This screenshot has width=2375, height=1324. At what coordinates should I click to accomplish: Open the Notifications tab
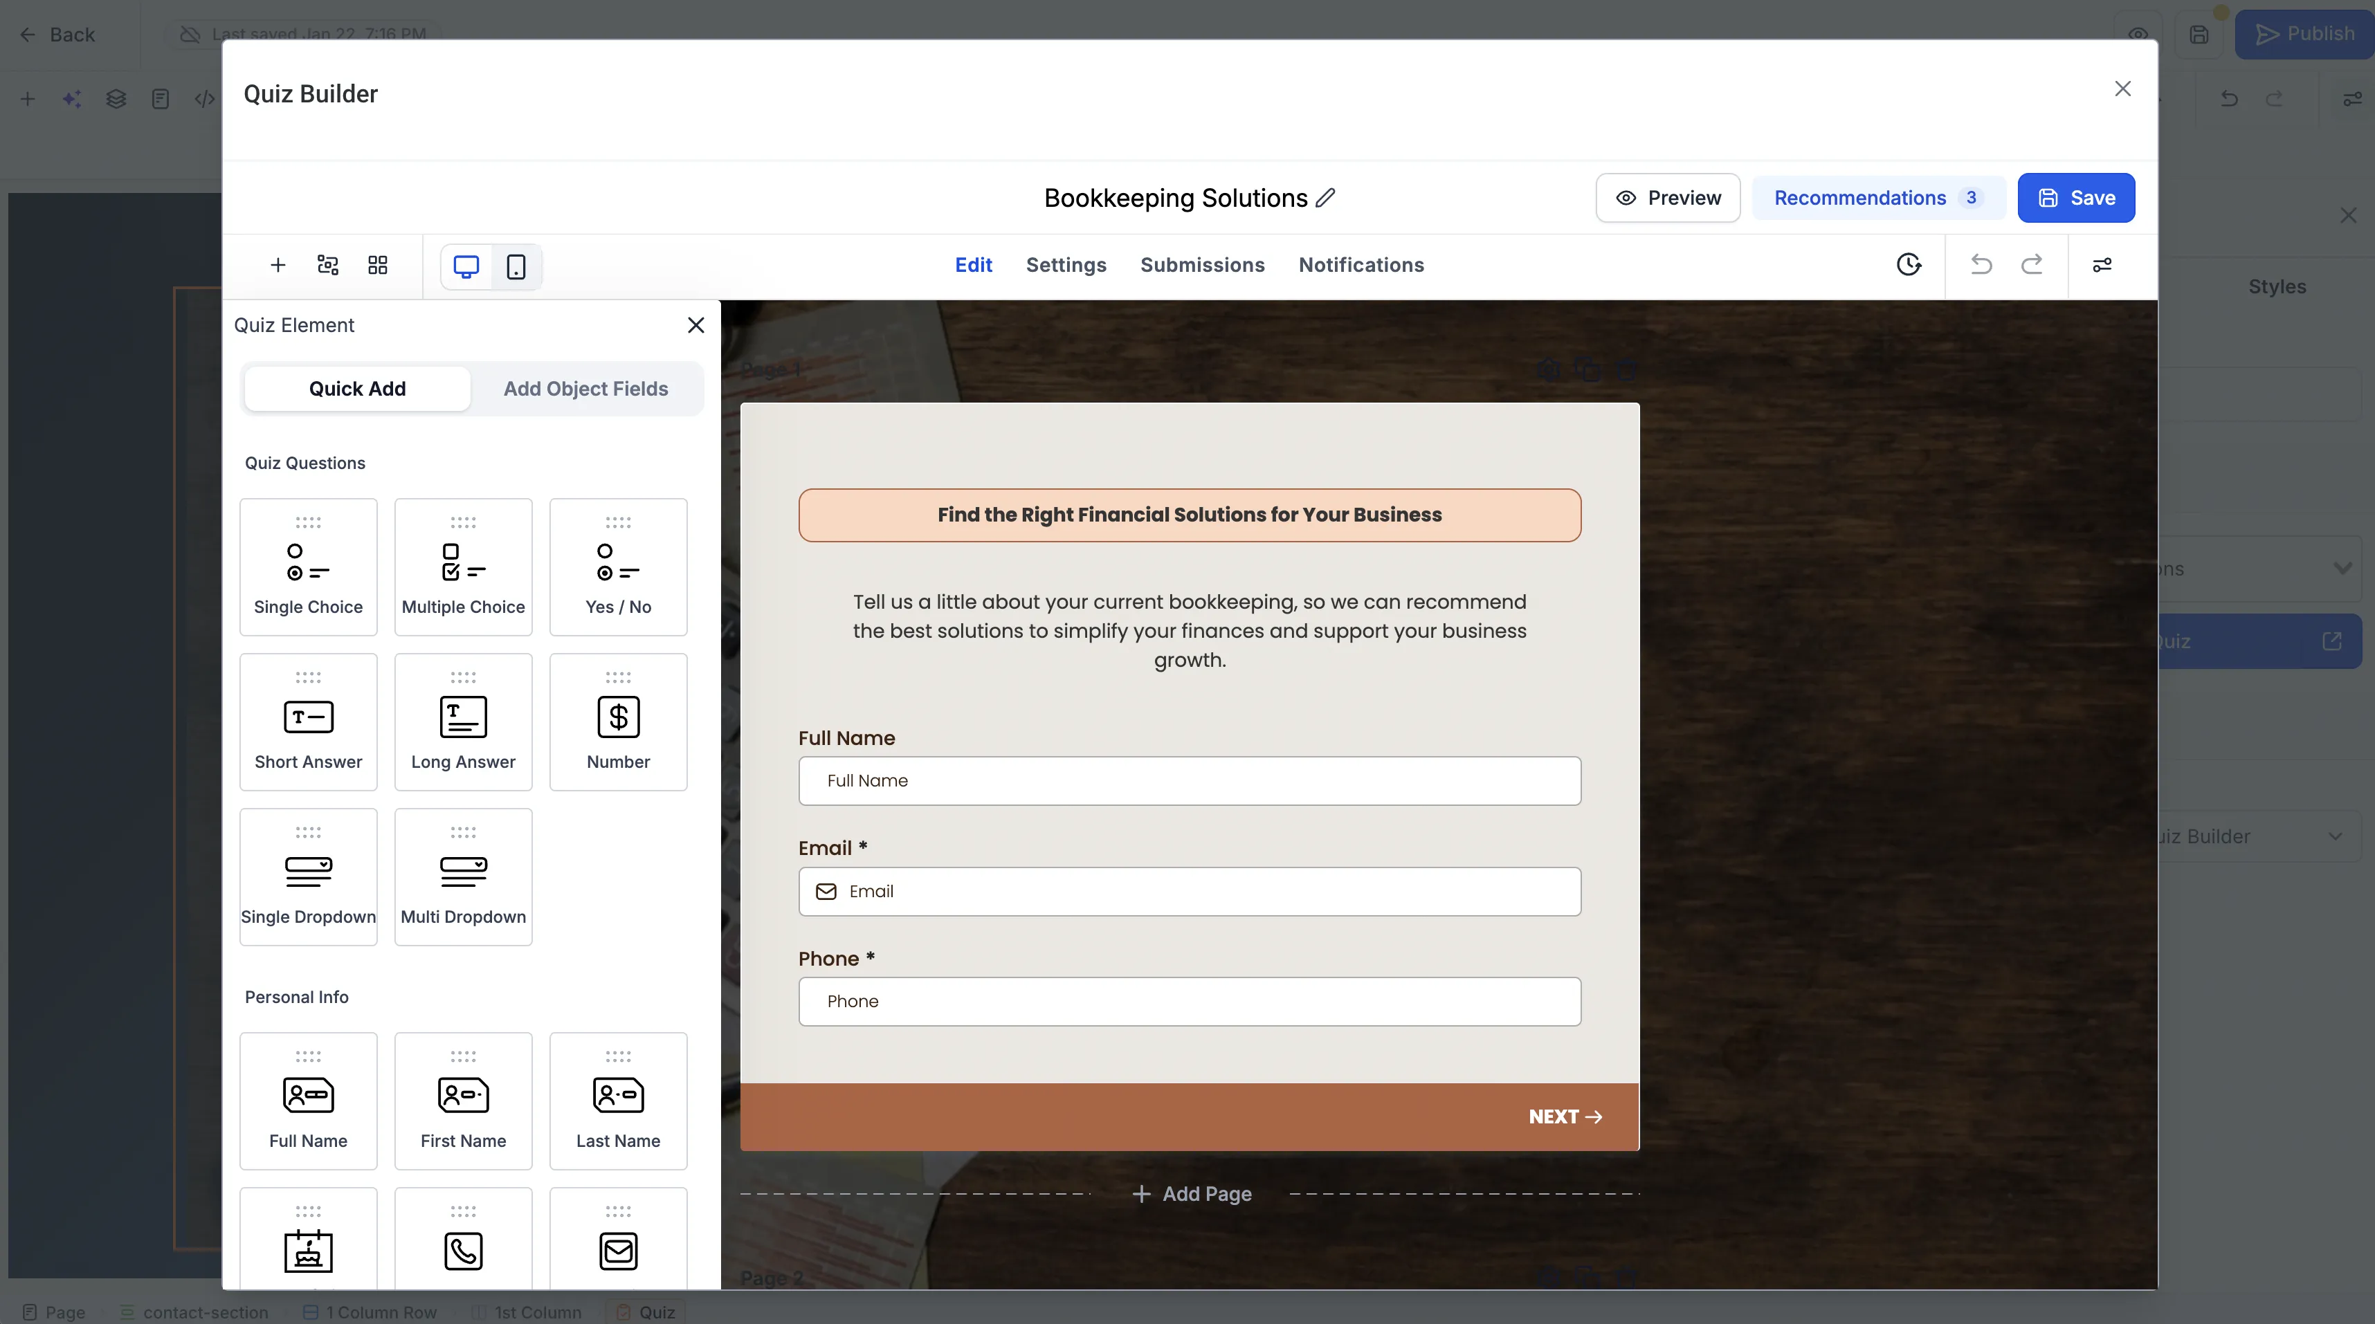point(1361,266)
